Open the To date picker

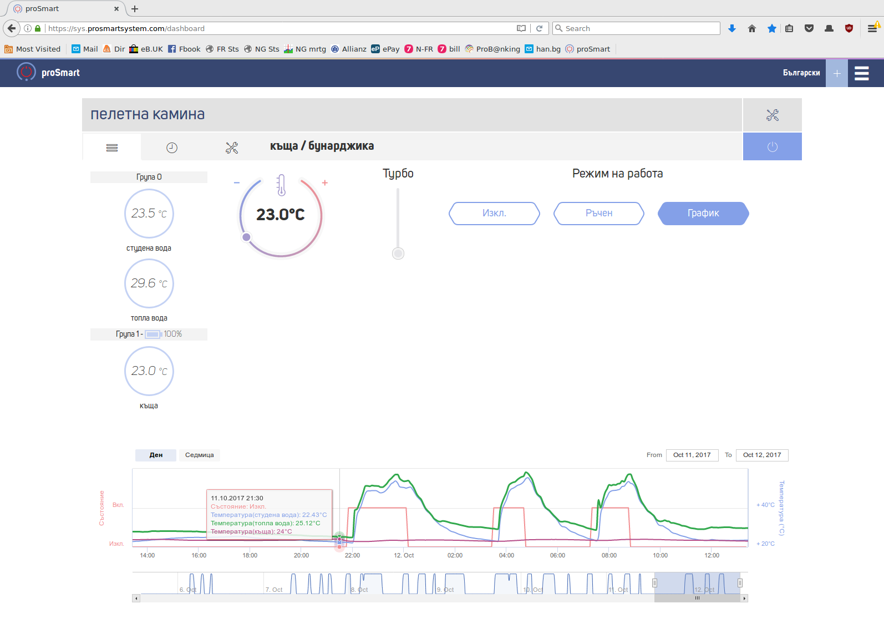click(761, 455)
